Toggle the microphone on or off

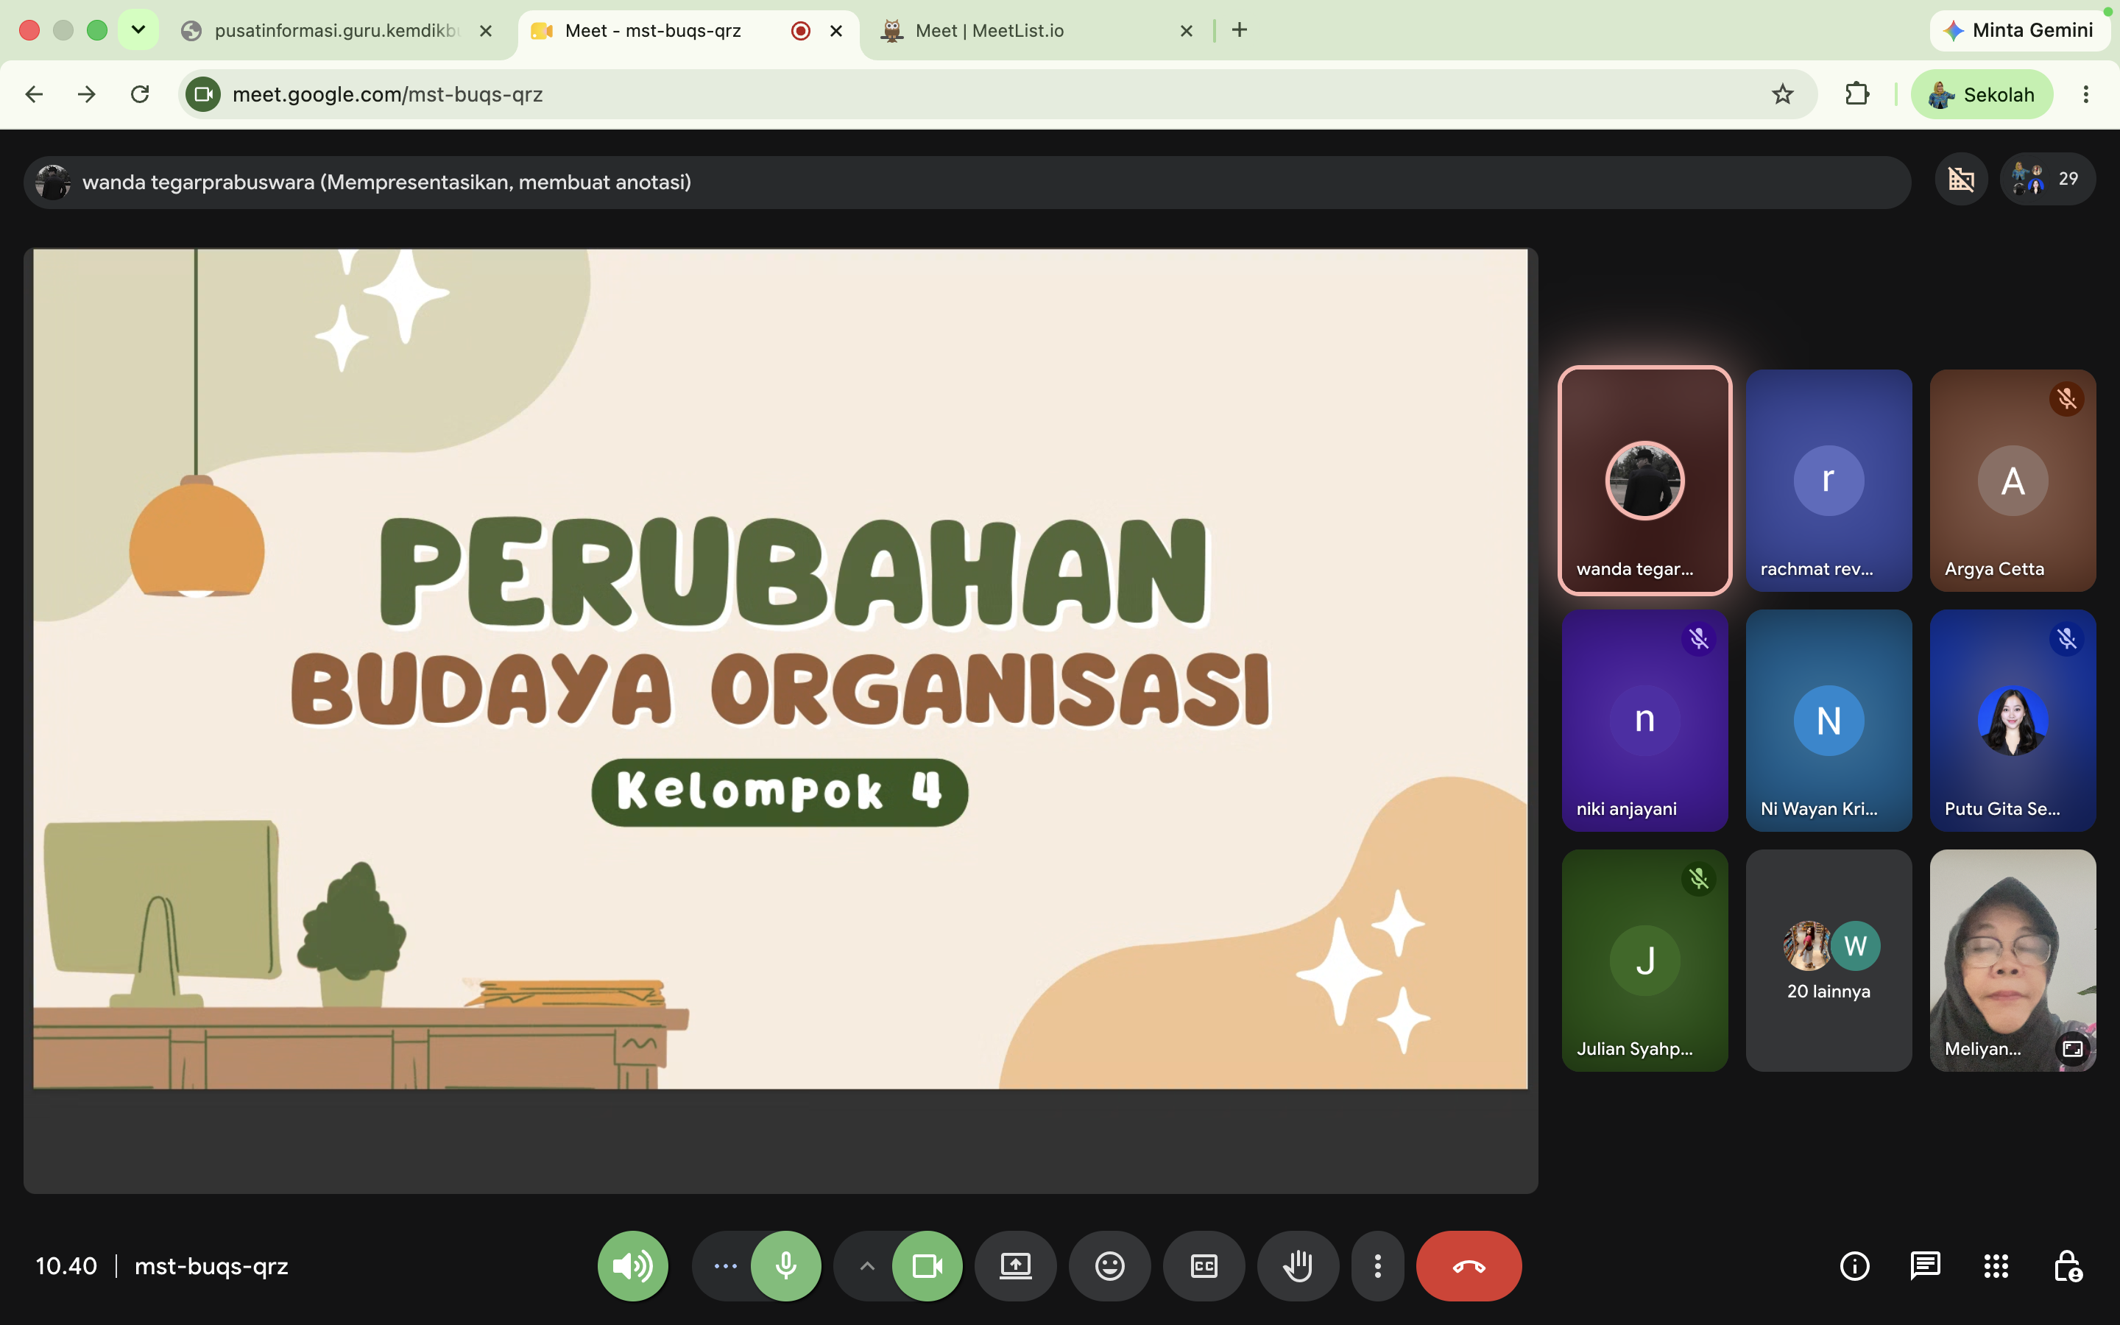[786, 1265]
